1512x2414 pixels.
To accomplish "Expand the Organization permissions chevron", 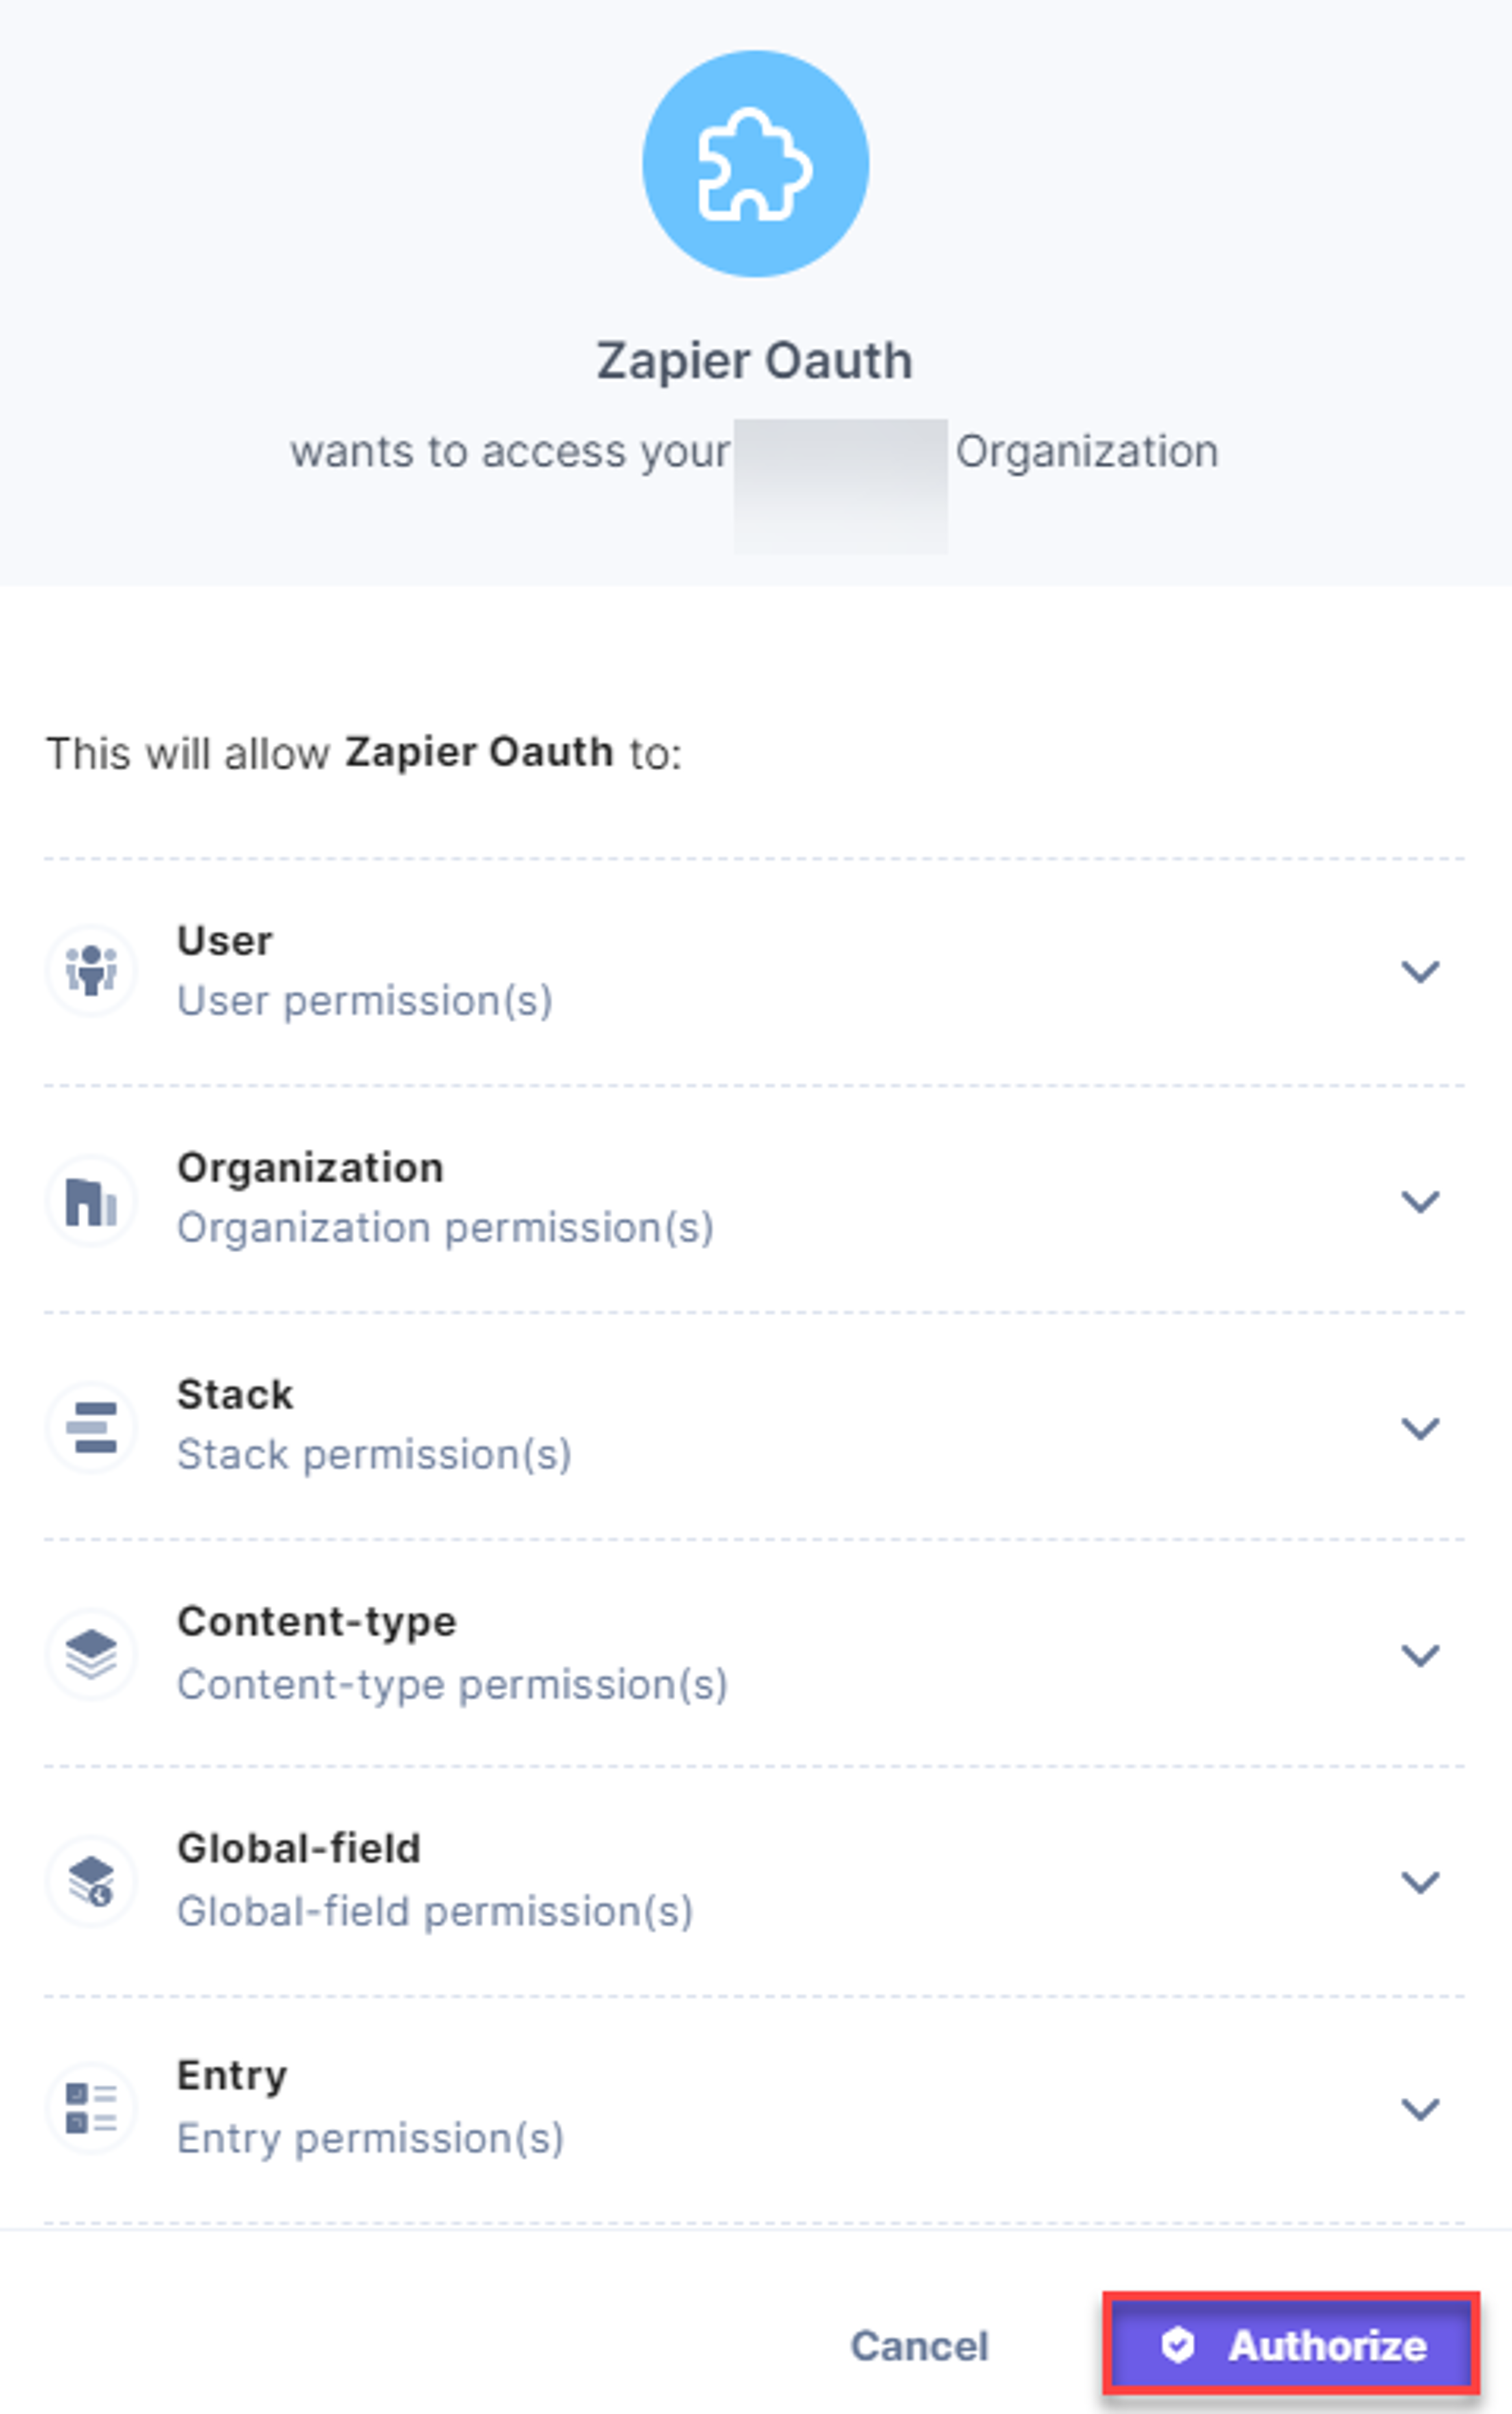I will [x=1419, y=1200].
